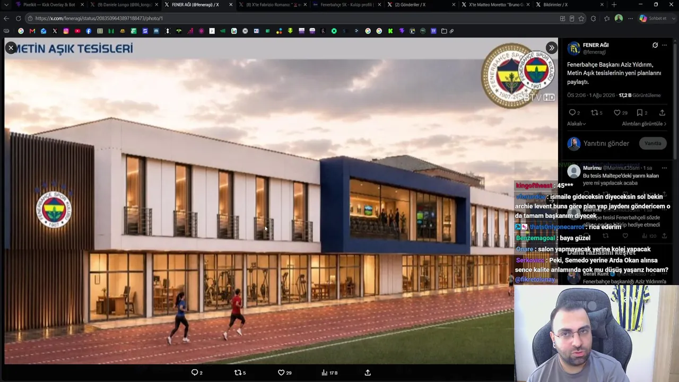Switch to the Bildirimler / X tab

click(569, 5)
